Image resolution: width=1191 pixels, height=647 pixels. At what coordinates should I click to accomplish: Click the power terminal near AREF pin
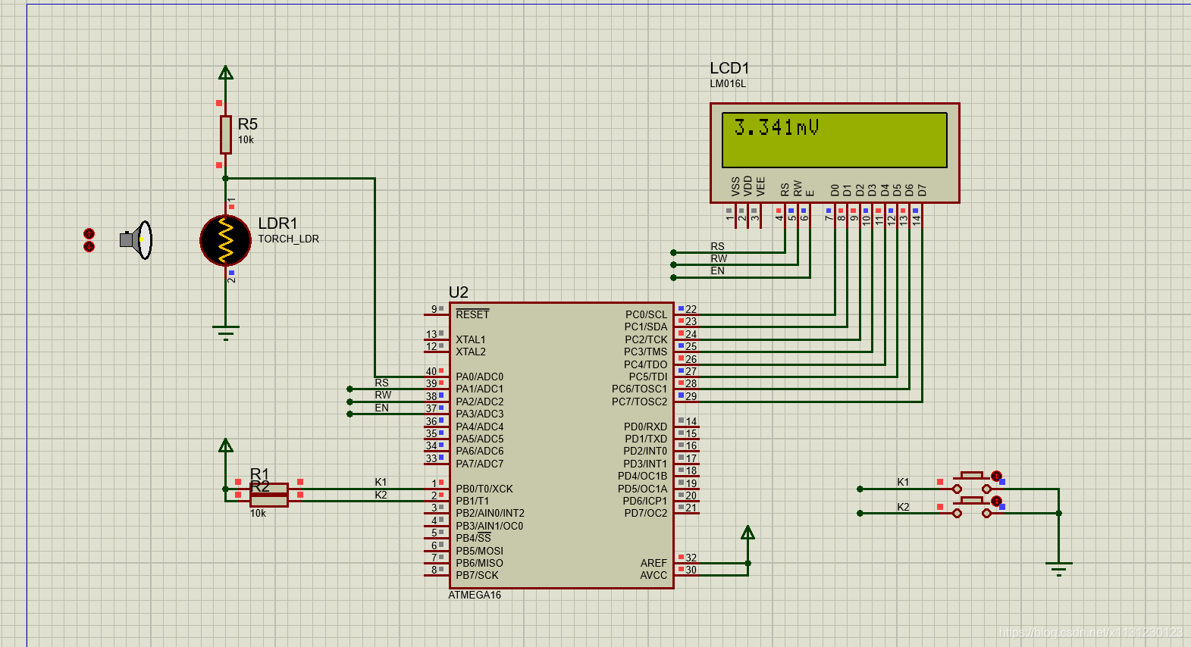click(x=748, y=533)
